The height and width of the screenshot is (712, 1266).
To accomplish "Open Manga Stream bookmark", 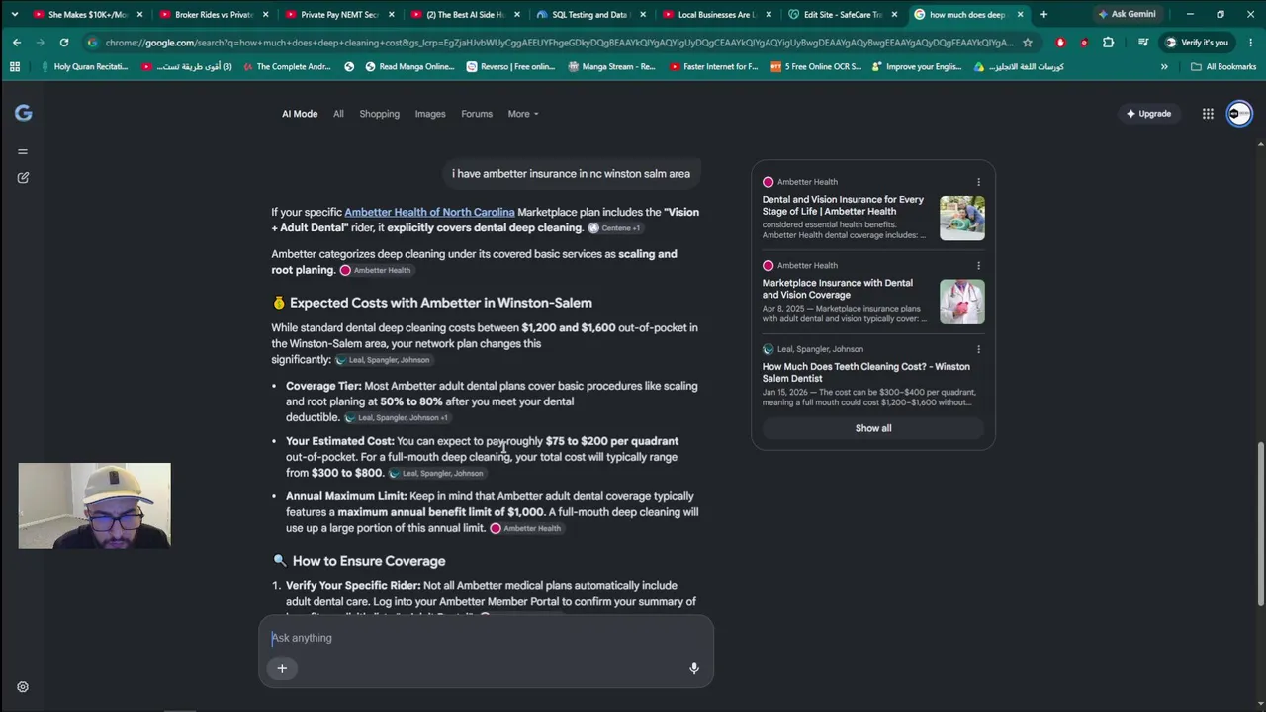I will tap(612, 67).
